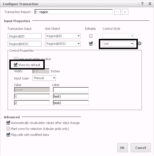
Task: Click the Control Style column header
Action: (111, 29)
